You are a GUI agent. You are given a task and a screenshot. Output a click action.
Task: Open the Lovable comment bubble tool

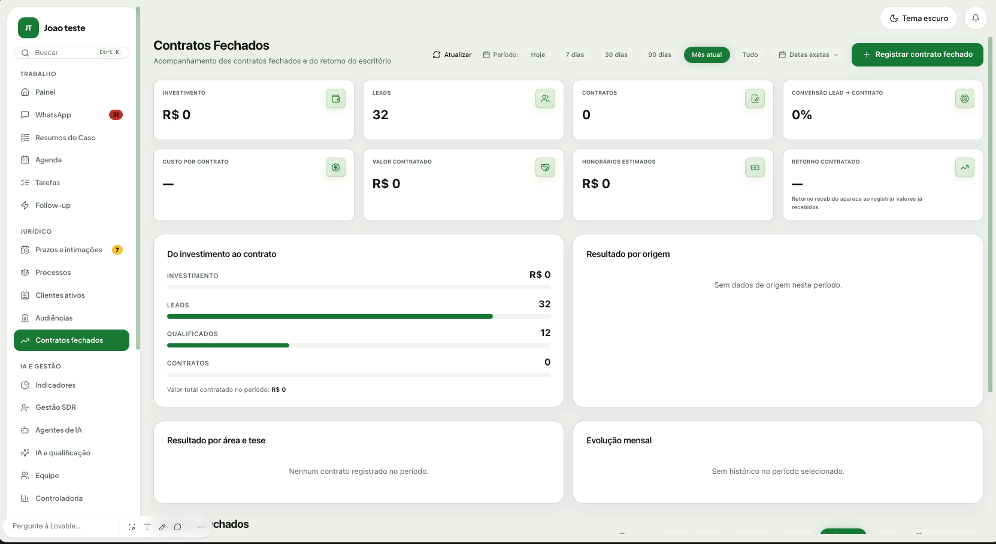click(x=178, y=527)
